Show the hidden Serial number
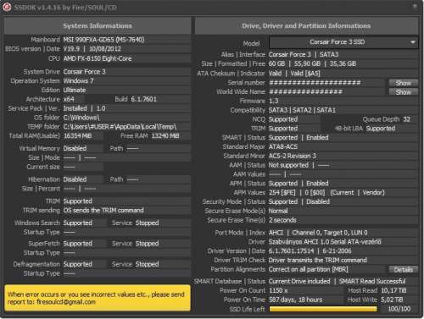 [403, 83]
